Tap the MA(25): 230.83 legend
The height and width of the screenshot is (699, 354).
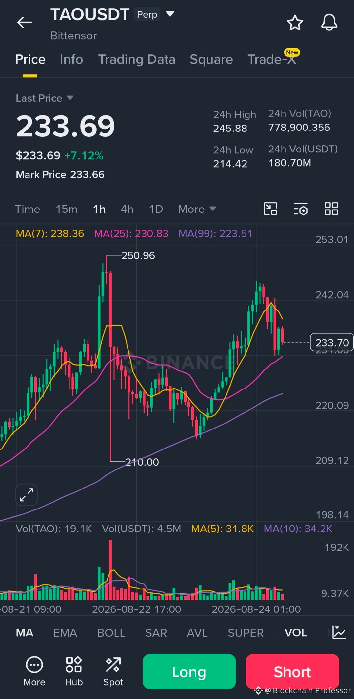(x=131, y=233)
